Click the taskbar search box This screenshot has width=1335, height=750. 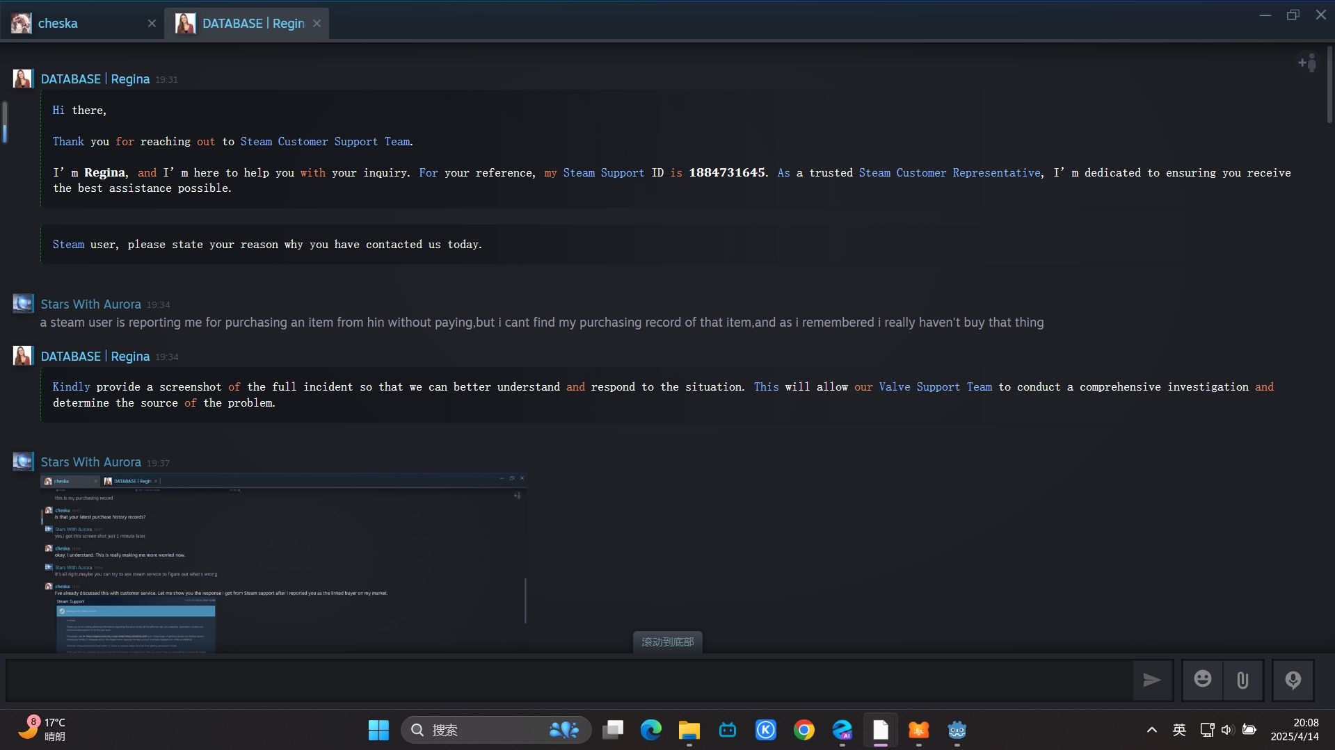click(496, 730)
